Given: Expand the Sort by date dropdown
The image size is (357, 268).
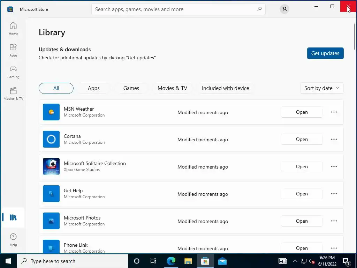Looking at the screenshot, I should (322, 88).
